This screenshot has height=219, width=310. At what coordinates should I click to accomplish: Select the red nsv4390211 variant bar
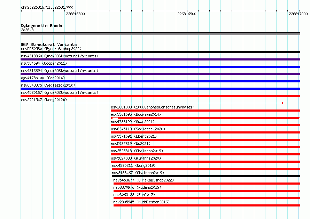pos(206,169)
